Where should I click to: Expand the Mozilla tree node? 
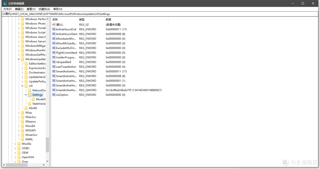[15, 144]
